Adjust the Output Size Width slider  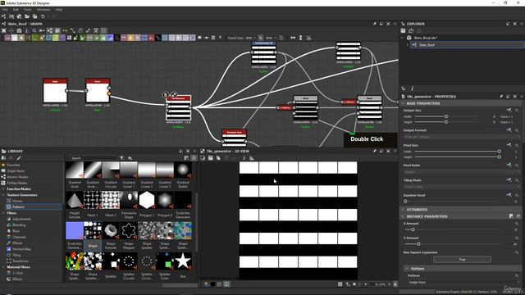[446, 116]
